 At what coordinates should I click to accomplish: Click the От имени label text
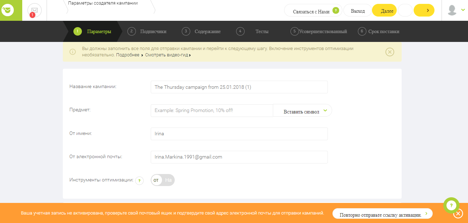point(80,133)
